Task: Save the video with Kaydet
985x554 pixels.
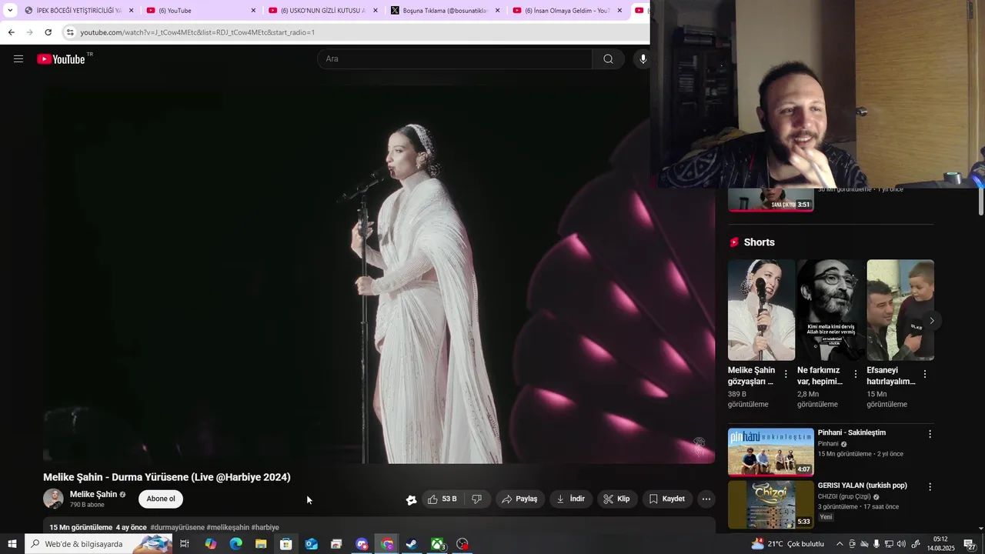Action: (667, 499)
